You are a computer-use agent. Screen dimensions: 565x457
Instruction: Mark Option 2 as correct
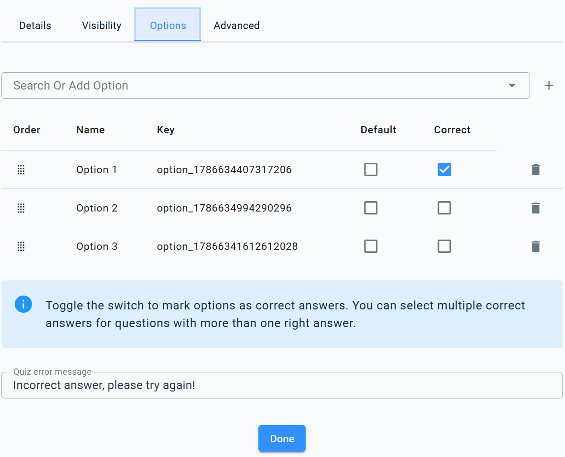[x=444, y=208]
